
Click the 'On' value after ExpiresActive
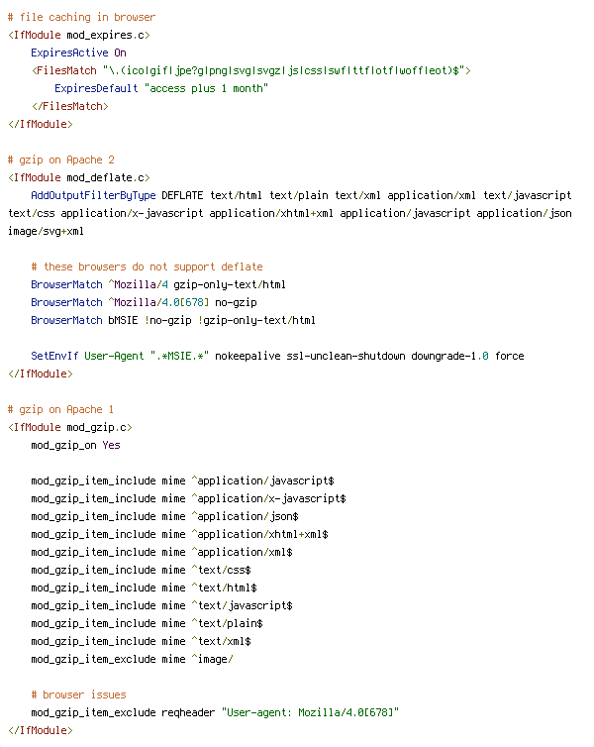pyautogui.click(x=120, y=53)
